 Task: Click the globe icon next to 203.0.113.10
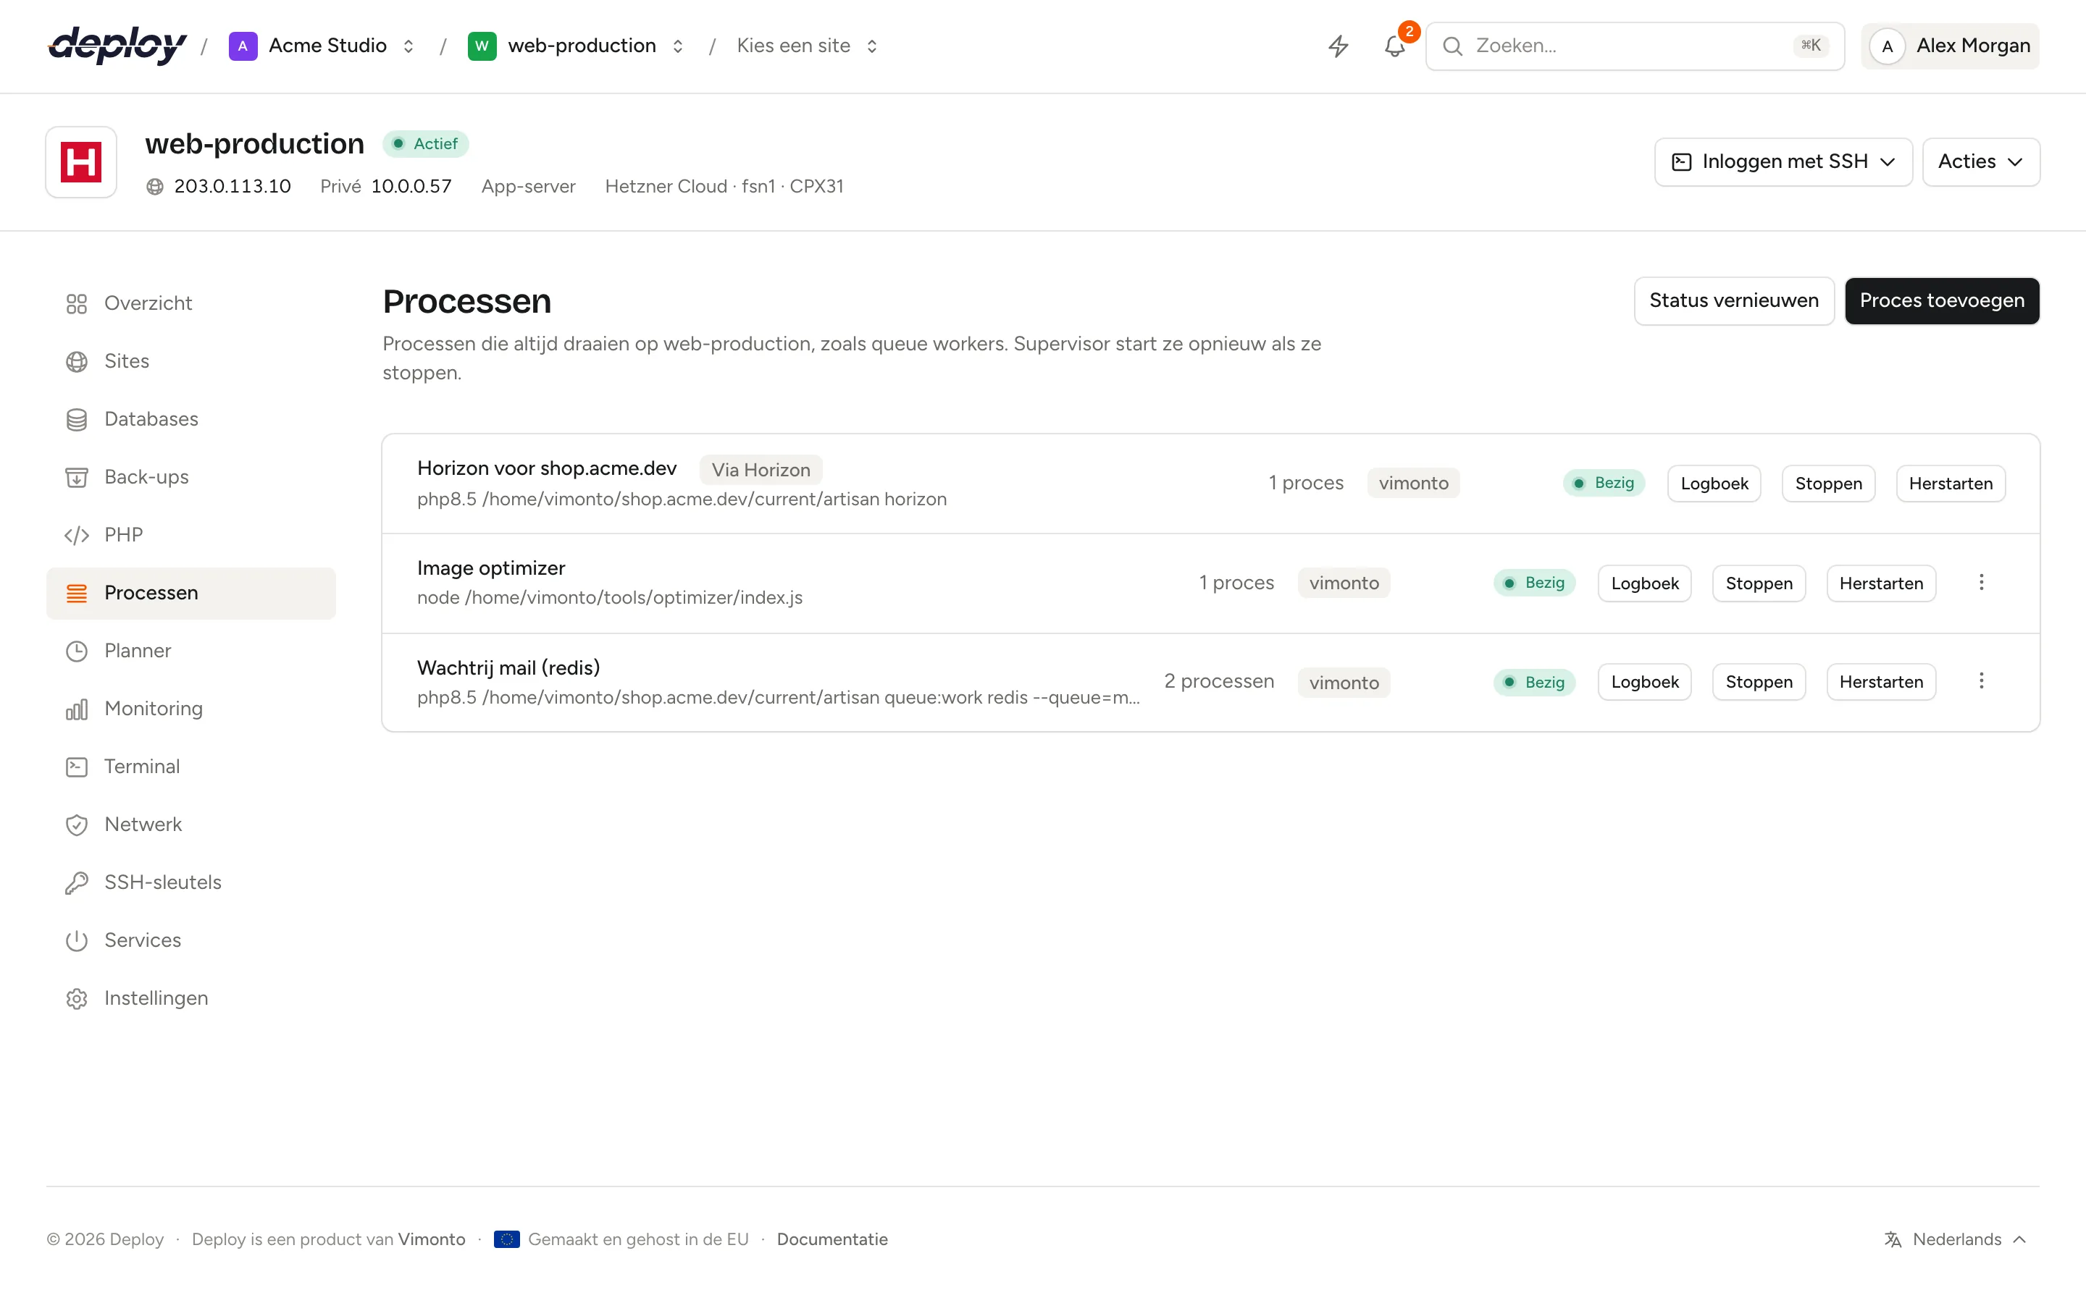coord(155,187)
